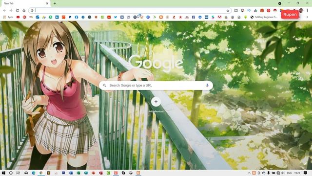Open the LinkedIn bookmark
This screenshot has width=312, height=176.
pos(57,17)
